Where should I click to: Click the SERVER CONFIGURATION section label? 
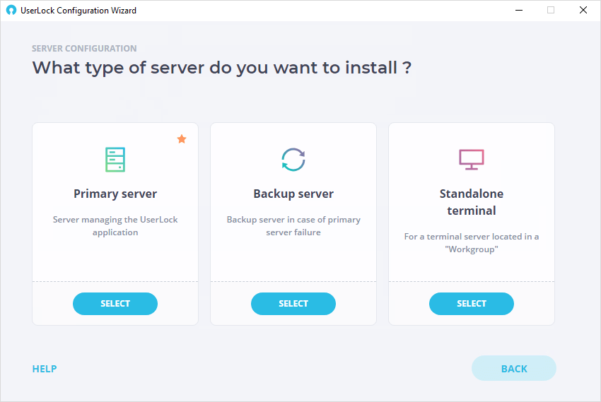click(84, 49)
